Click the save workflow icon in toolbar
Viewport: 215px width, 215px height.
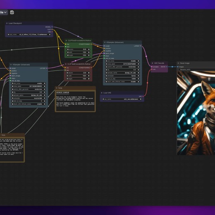[12, 12]
